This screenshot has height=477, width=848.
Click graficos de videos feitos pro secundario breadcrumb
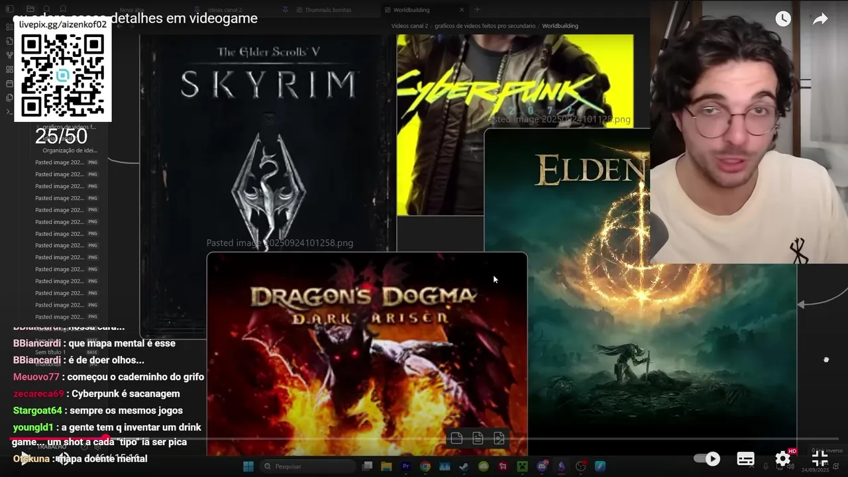[x=485, y=26]
